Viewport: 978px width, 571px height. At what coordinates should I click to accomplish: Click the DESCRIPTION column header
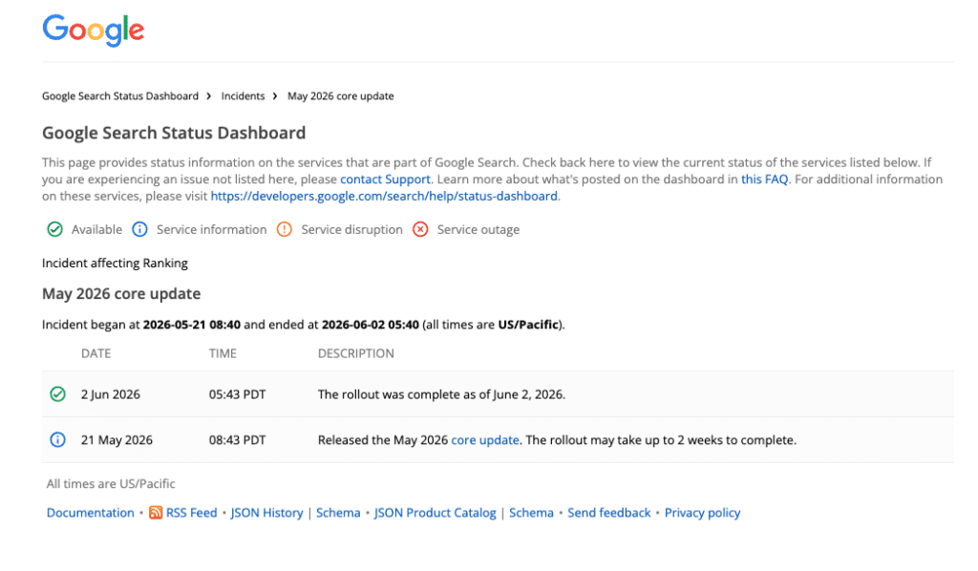355,353
